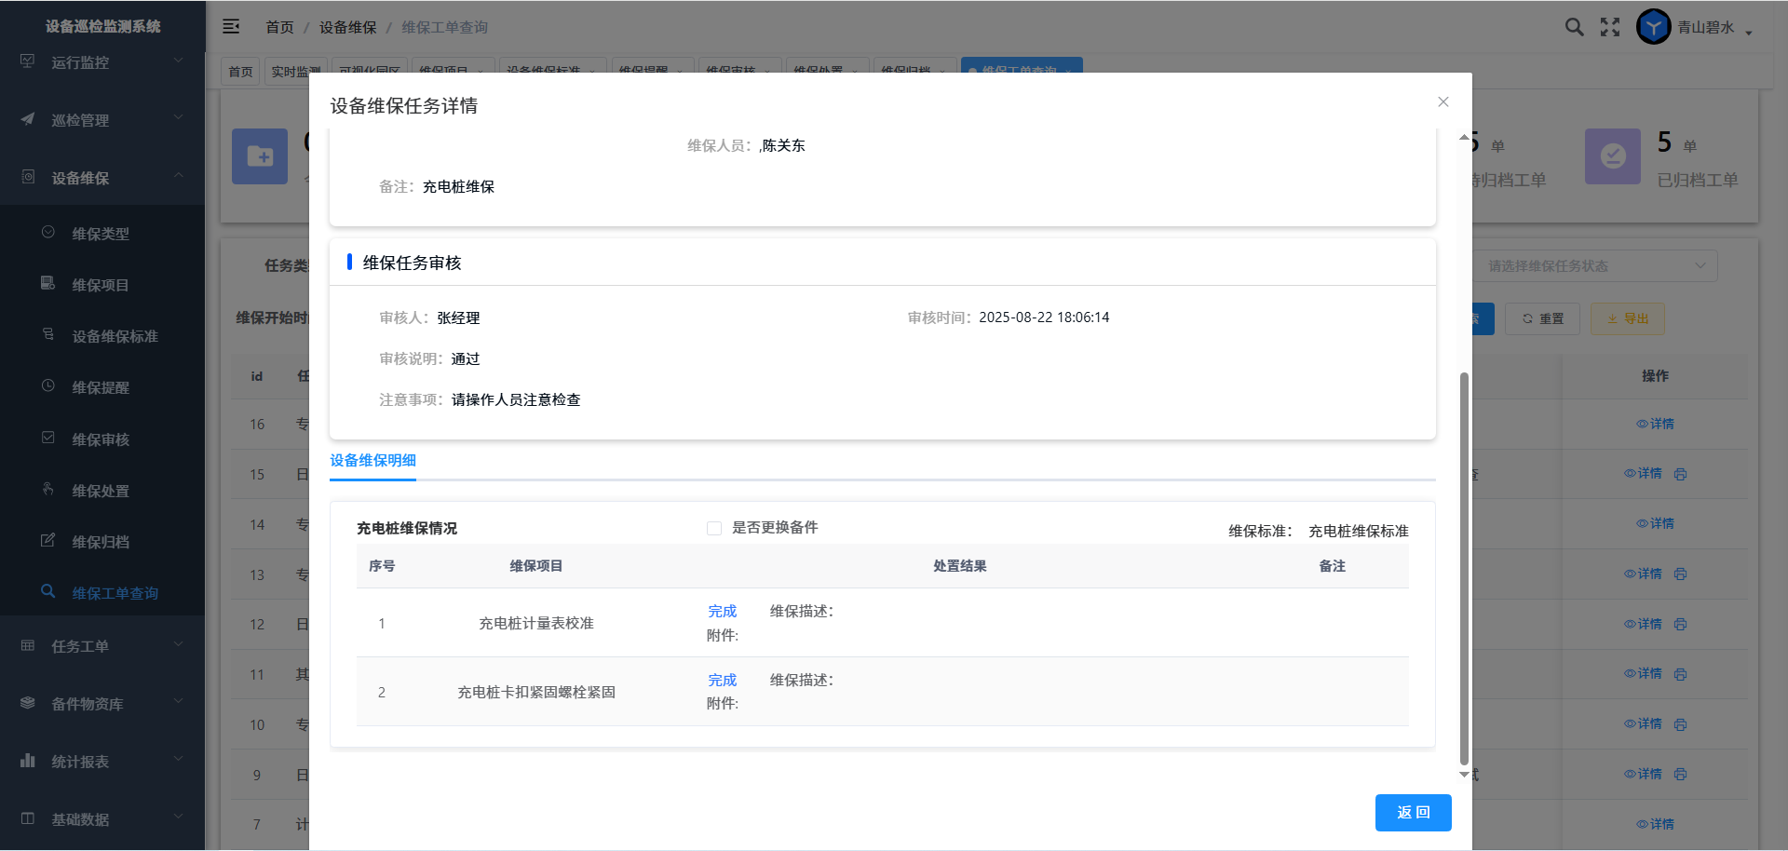
Task: Close the maintenance task details dialog
Action: pyautogui.click(x=1443, y=102)
